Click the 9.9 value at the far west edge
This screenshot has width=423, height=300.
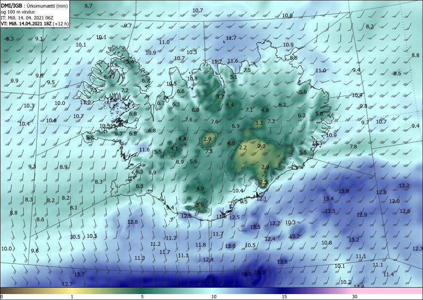(14, 81)
